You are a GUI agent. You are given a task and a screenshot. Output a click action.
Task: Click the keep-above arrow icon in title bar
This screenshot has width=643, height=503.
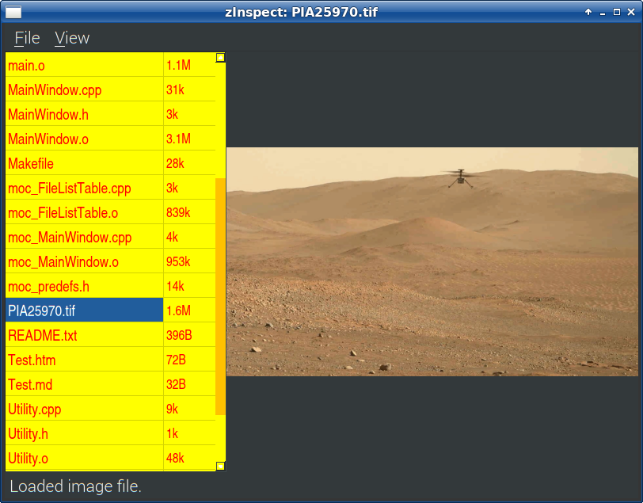(x=588, y=12)
